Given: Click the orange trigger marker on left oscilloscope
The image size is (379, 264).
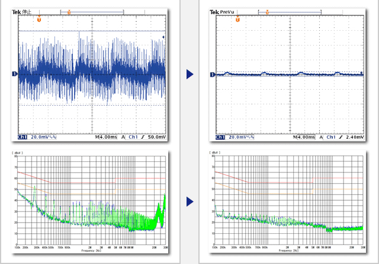Looking at the screenshot, I should pos(39,19).
